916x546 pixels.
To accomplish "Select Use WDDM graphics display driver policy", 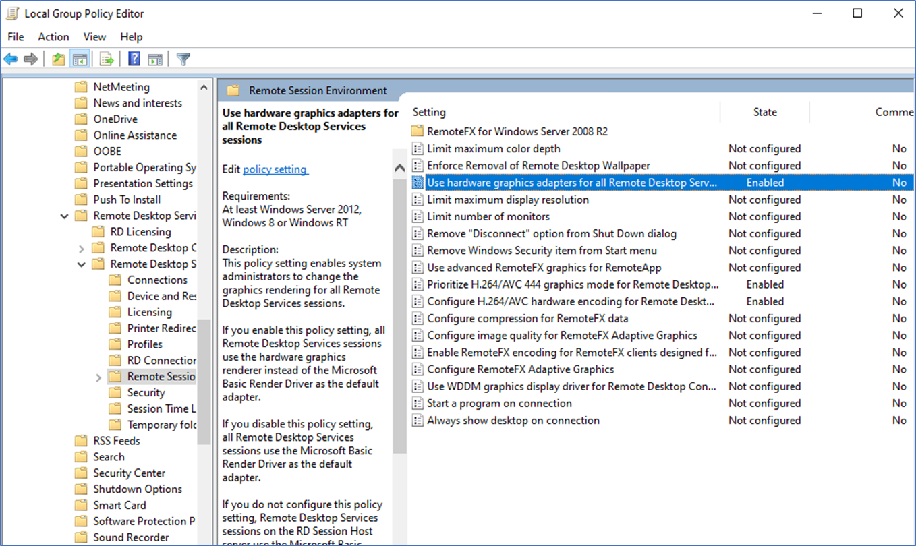I will click(571, 387).
